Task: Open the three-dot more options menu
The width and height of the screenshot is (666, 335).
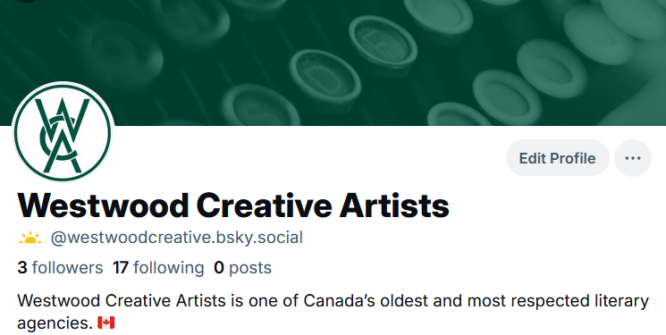Action: pyautogui.click(x=632, y=158)
